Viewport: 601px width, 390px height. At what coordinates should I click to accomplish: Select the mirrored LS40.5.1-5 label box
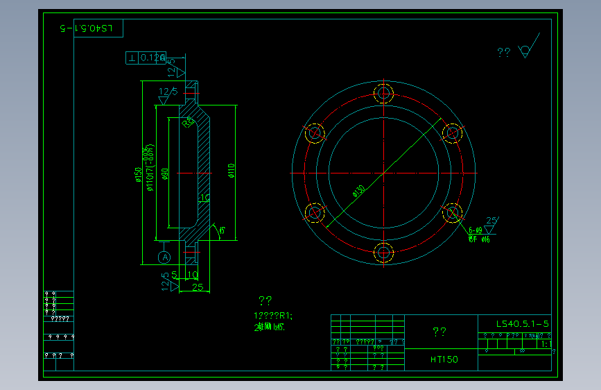pyautogui.click(x=98, y=28)
